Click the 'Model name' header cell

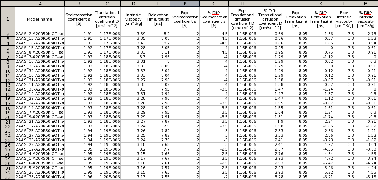point(40,19)
